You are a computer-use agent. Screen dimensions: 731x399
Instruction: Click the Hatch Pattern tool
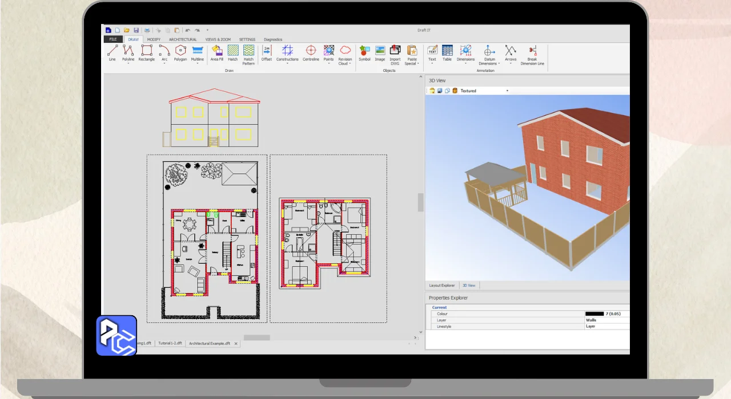pos(248,53)
